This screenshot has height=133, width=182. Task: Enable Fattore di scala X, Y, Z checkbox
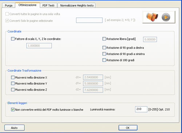click(x=13, y=39)
